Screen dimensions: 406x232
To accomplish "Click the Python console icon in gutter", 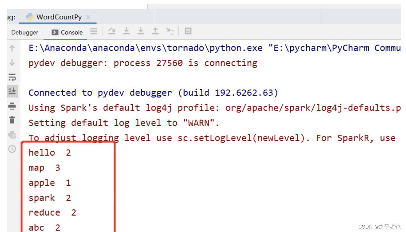I will tap(12, 135).
